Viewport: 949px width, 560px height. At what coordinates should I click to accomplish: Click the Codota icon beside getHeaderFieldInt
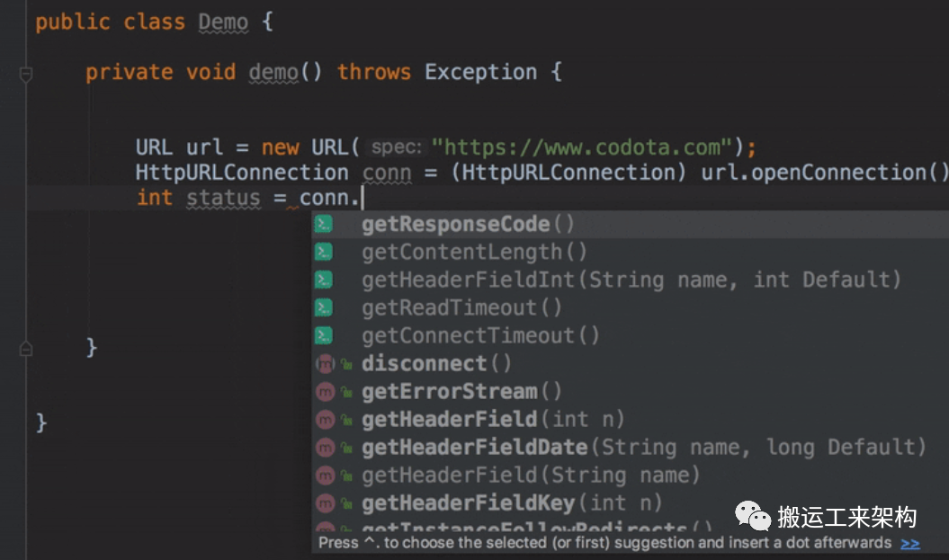click(x=325, y=280)
